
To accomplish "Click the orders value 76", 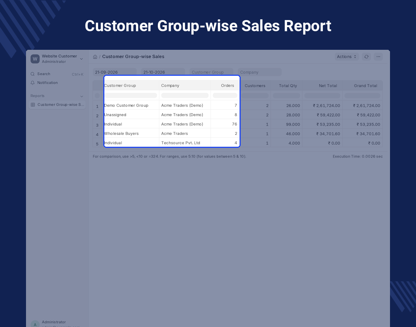I will coord(234,124).
